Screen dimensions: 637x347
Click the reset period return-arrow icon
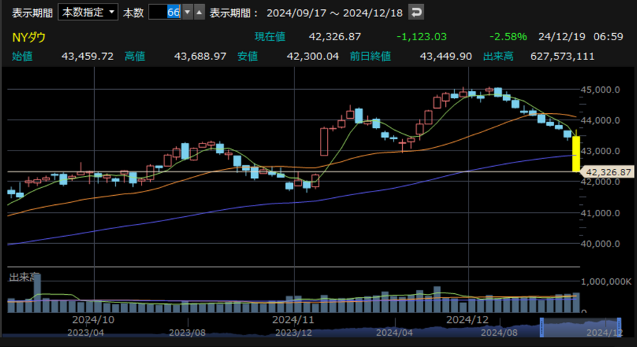point(416,12)
